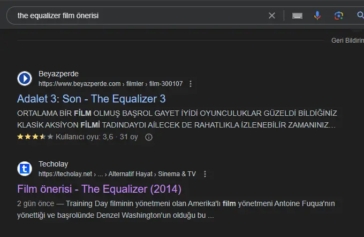Open 'Film önerisi - The Equalizer (2014)' result
This screenshot has height=237, width=364.
(99, 189)
